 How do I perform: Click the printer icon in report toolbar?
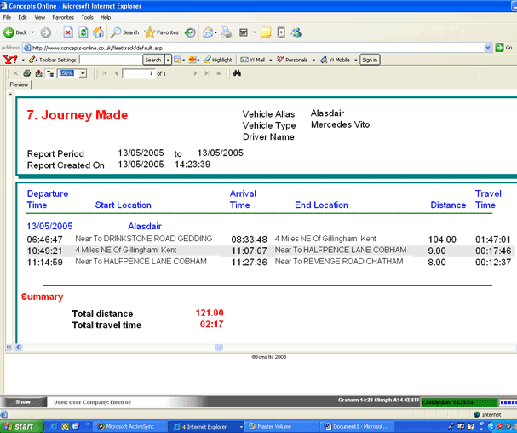(27, 74)
